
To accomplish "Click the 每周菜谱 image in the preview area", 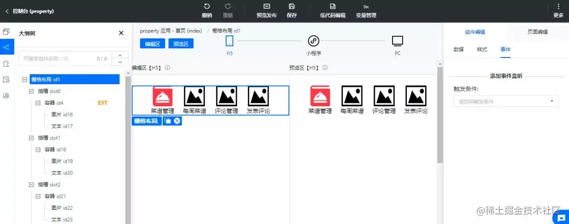I will (352, 96).
